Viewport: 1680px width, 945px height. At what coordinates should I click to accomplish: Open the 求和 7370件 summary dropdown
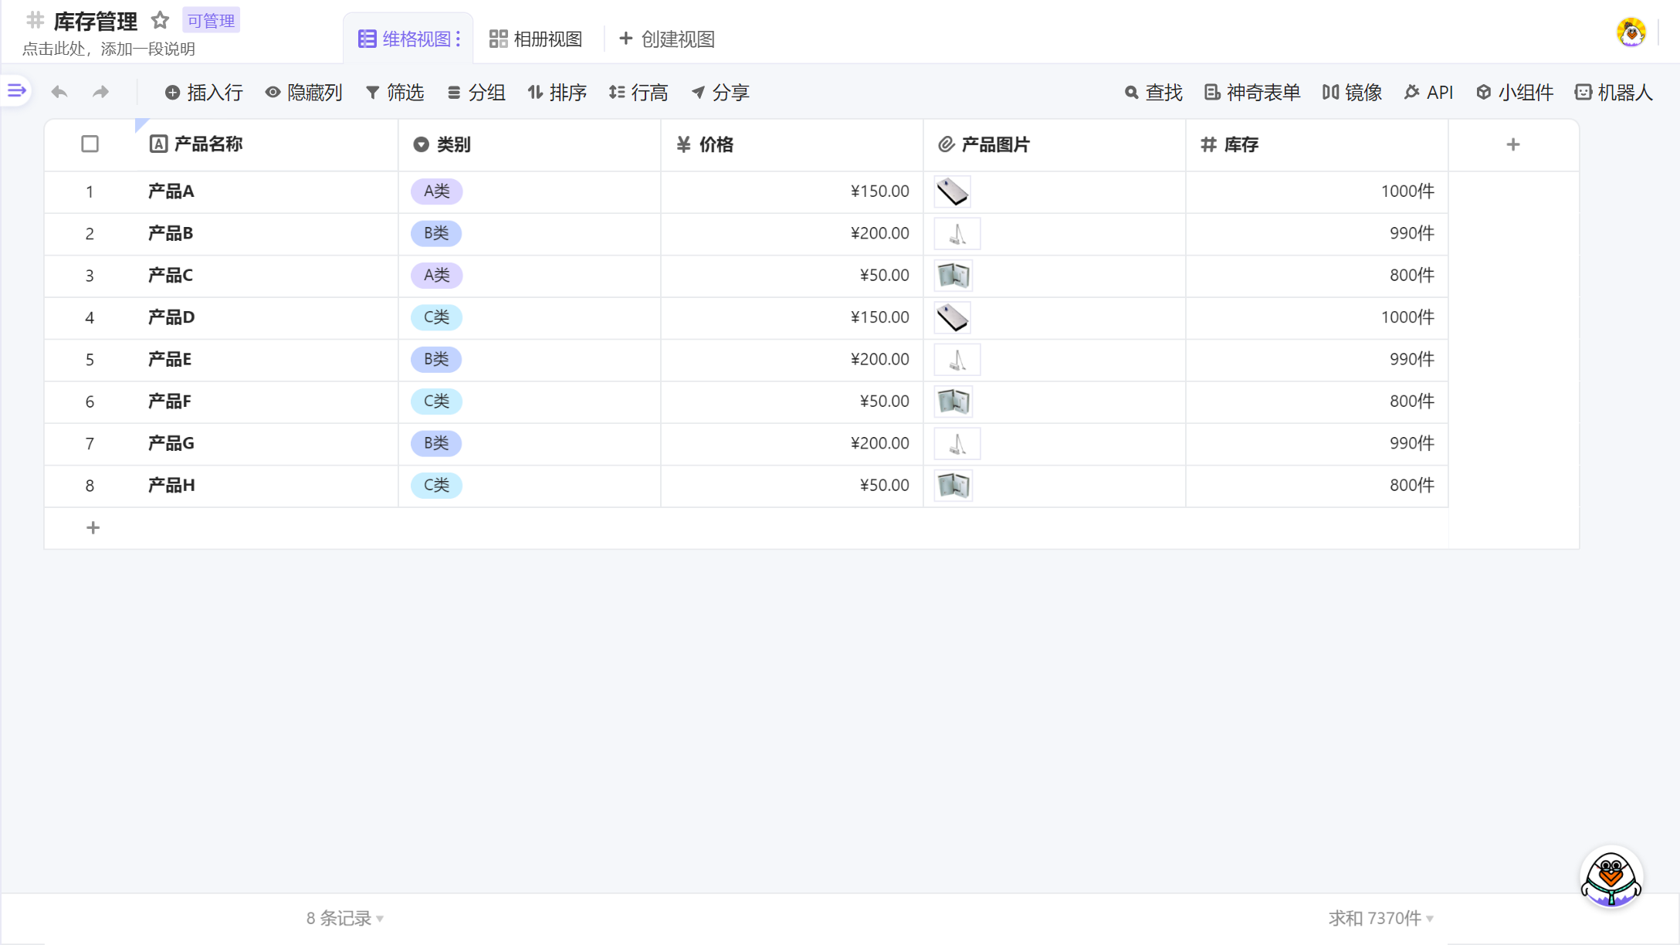(x=1381, y=918)
